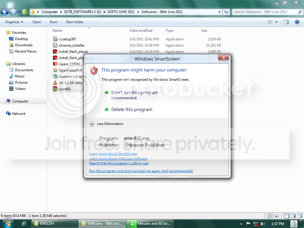Open Learn more about SmartScreen link

point(113,154)
